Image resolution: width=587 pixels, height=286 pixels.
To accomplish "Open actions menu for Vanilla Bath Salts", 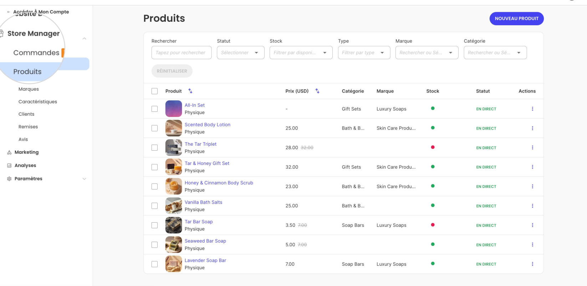I will click(532, 206).
